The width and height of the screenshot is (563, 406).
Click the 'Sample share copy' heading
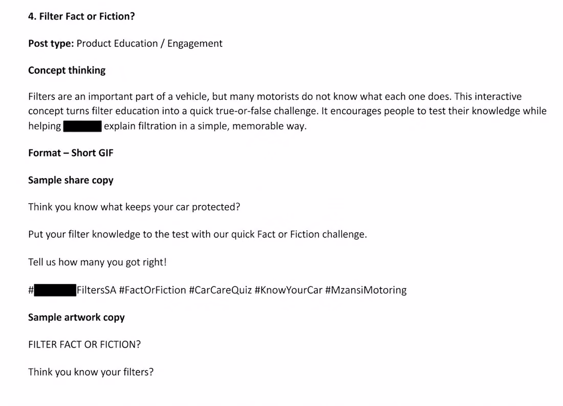click(x=71, y=180)
